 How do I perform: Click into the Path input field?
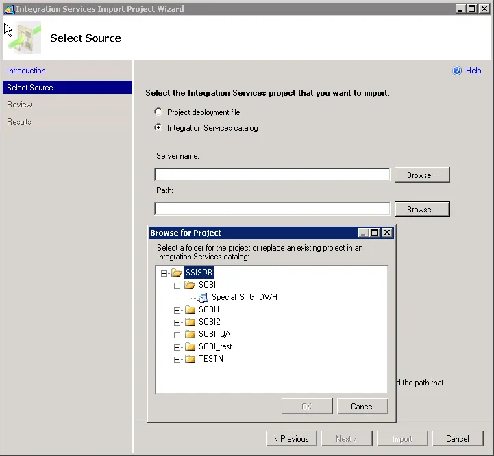(x=272, y=209)
